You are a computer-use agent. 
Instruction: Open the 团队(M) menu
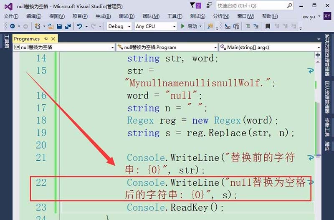point(151,16)
